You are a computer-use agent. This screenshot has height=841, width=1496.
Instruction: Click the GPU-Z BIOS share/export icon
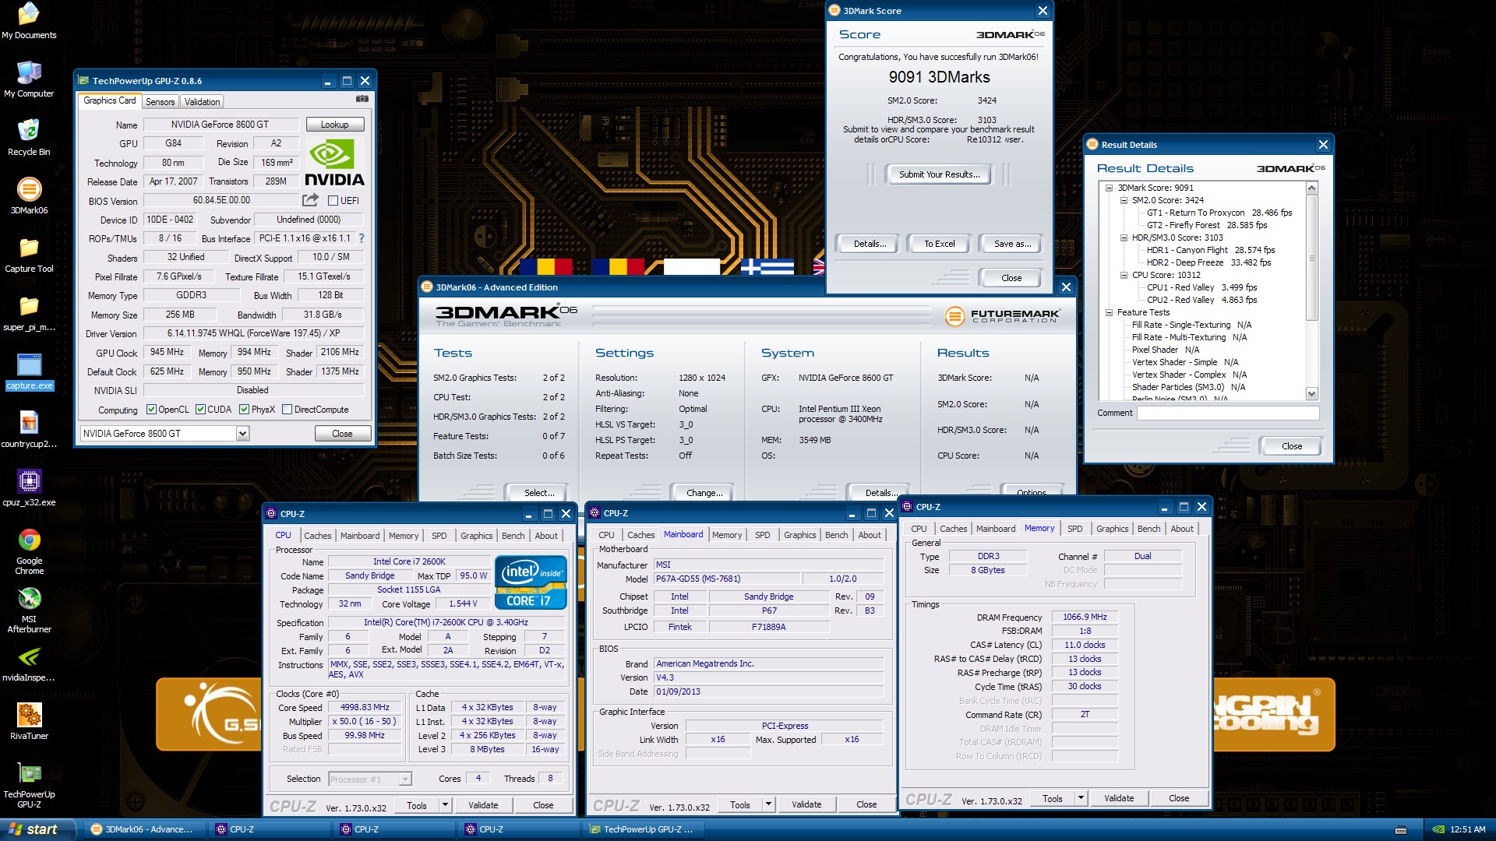point(310,200)
